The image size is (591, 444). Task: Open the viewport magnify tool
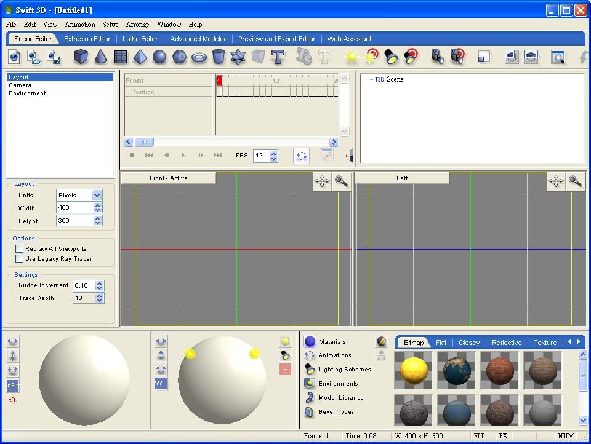coord(342,181)
